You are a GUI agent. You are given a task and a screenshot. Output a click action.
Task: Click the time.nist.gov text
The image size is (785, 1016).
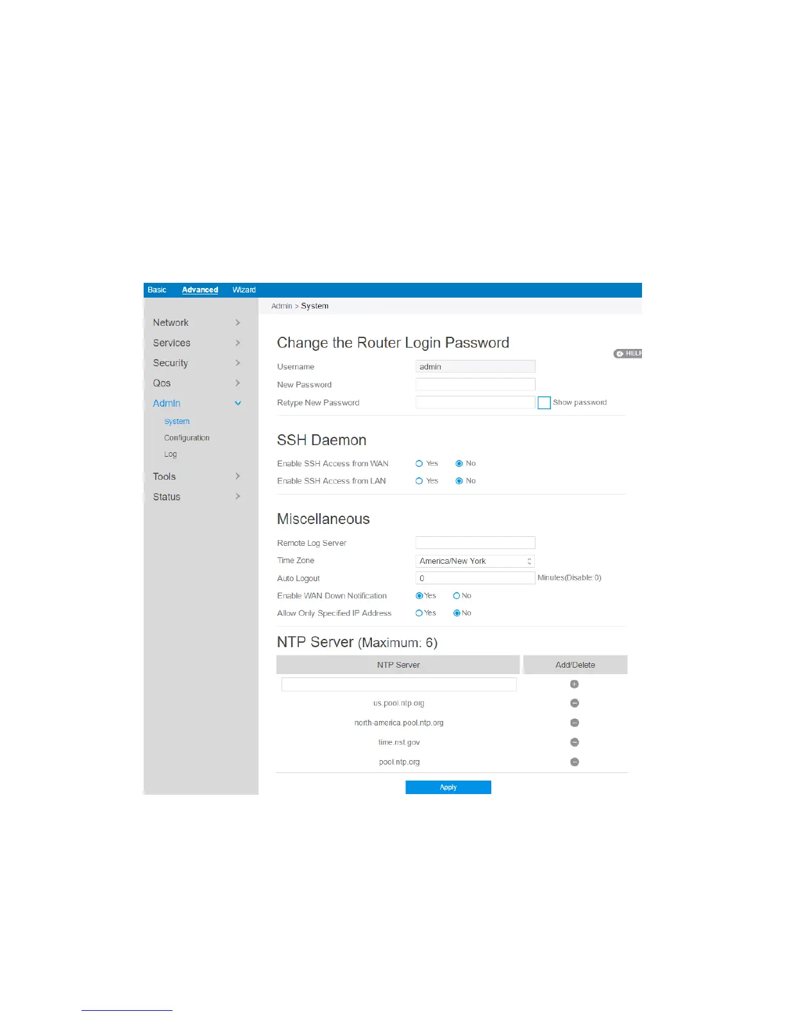[399, 742]
